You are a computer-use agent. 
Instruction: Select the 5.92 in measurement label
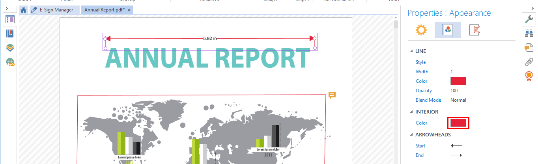pyautogui.click(x=210, y=38)
